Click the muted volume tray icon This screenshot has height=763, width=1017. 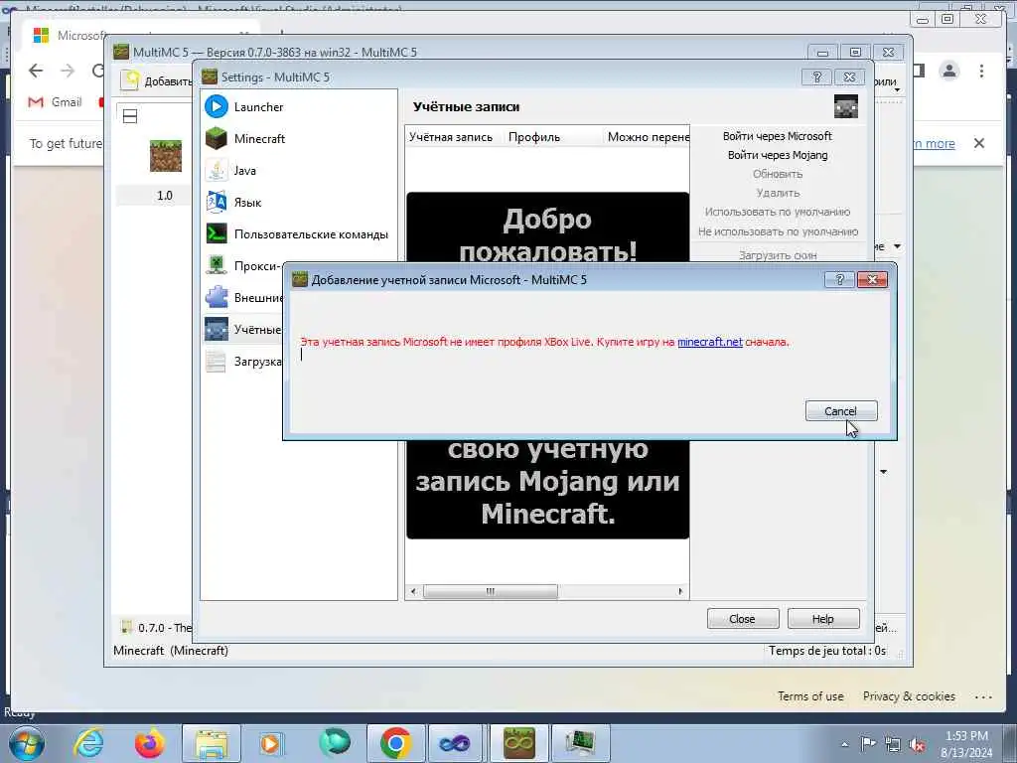[x=917, y=745]
